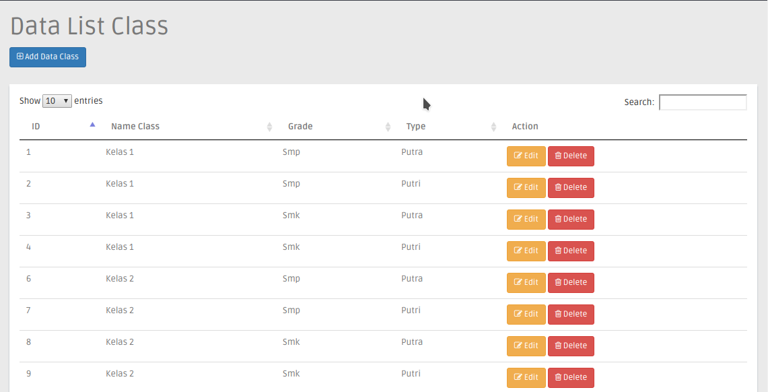Click inside the Search input field
The width and height of the screenshot is (768, 392).
[x=703, y=102]
